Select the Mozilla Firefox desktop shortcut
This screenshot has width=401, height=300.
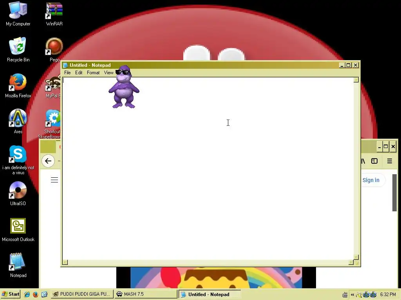pyautogui.click(x=18, y=86)
